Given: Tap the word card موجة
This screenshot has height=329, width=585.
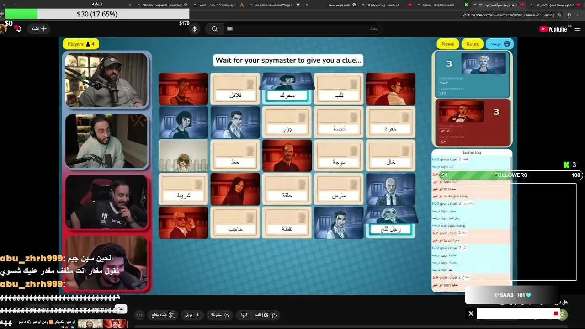Looking at the screenshot, I should click(339, 156).
